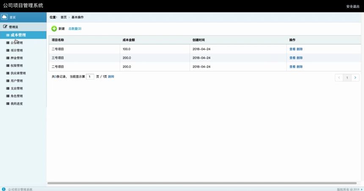Click the 新建 button label
The height and width of the screenshot is (191, 364).
coord(61,28)
